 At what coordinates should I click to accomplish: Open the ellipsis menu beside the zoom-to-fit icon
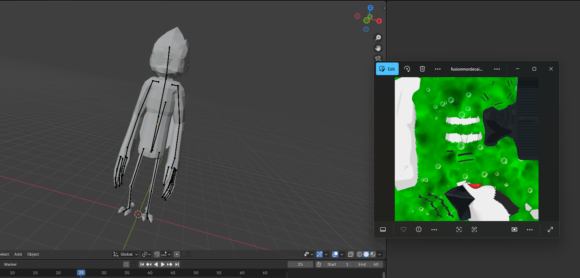[530, 229]
